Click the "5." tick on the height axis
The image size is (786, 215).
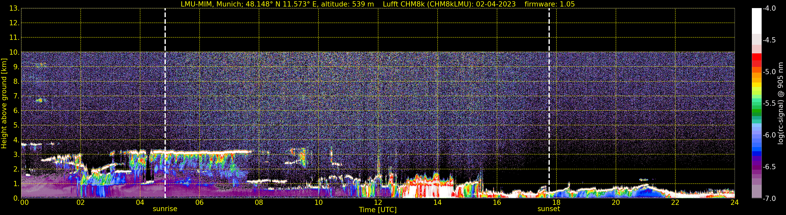click(16, 125)
